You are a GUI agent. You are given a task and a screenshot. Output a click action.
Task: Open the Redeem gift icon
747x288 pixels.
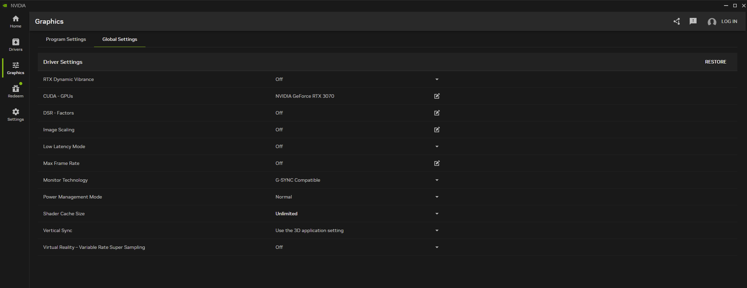(x=15, y=91)
